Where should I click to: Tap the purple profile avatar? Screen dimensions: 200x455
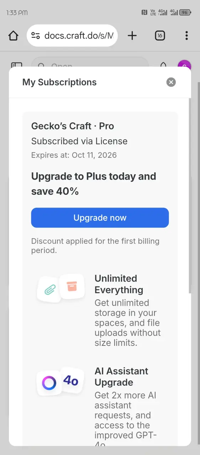pos(184,65)
